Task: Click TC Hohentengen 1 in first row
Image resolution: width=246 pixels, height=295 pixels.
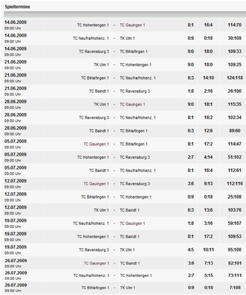Action: (x=93, y=25)
